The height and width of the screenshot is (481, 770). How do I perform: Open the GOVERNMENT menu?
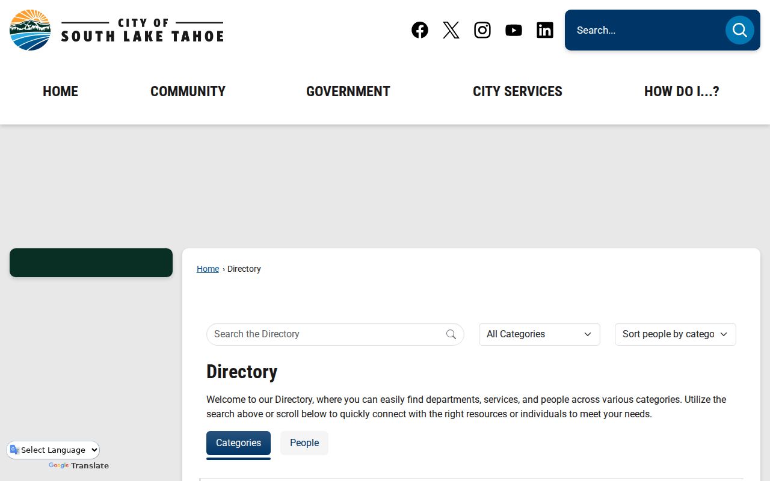[348, 91]
